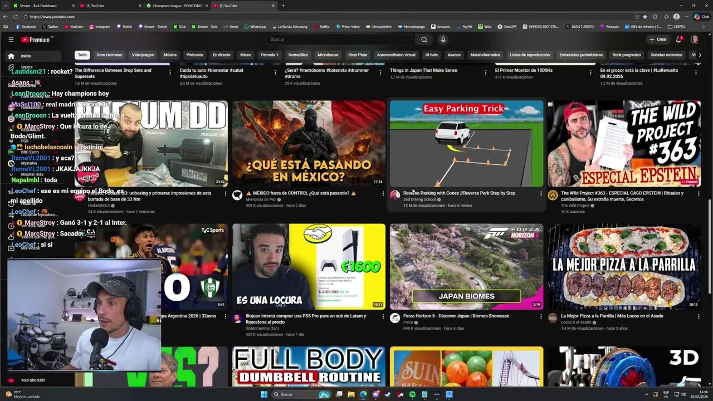This screenshot has height=401, width=713.
Task: Open Illojuan intenta comprar una PS5 Pro title
Action: 306,319
